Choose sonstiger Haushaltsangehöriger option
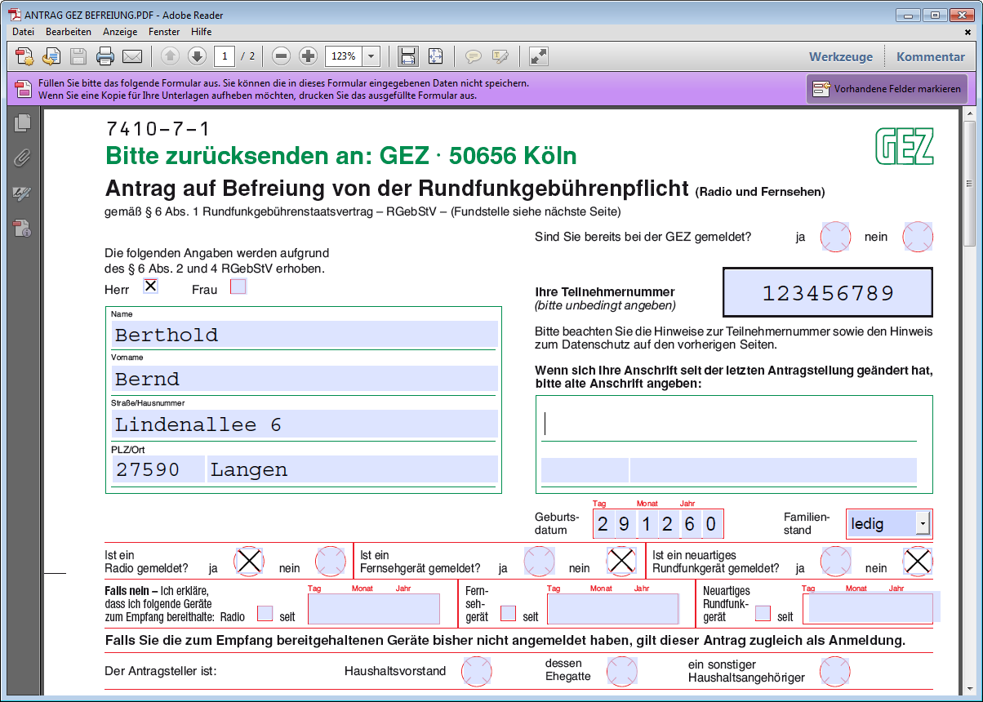983x702 pixels. pos(836,672)
